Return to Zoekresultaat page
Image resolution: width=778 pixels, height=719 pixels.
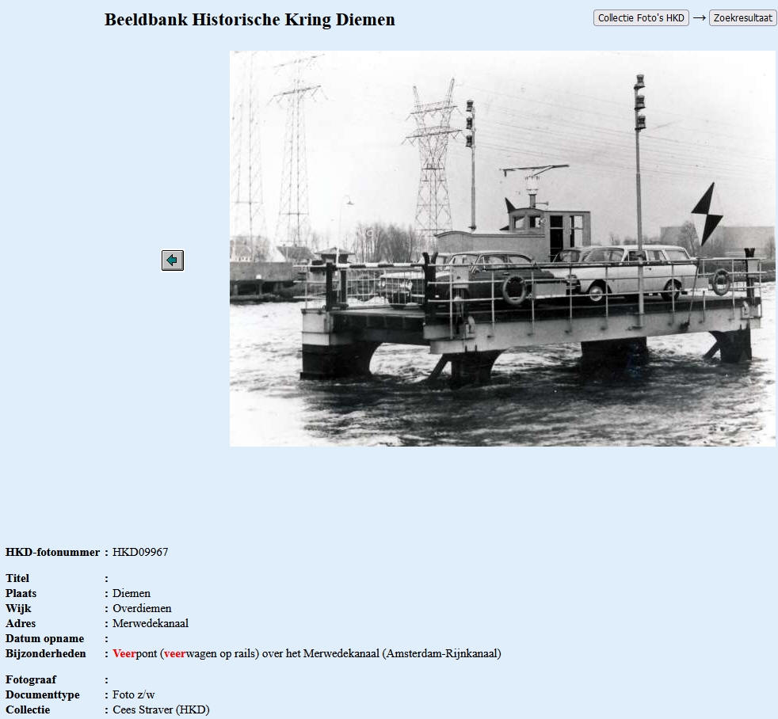(x=742, y=18)
